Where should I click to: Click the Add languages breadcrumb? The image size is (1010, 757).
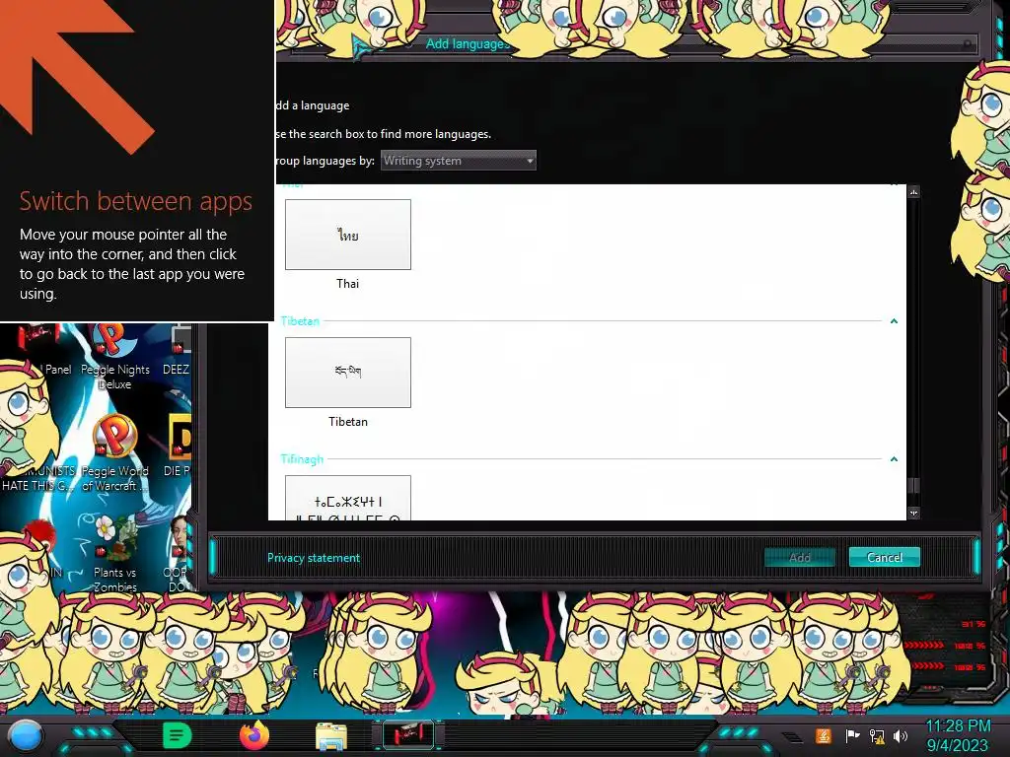(467, 43)
